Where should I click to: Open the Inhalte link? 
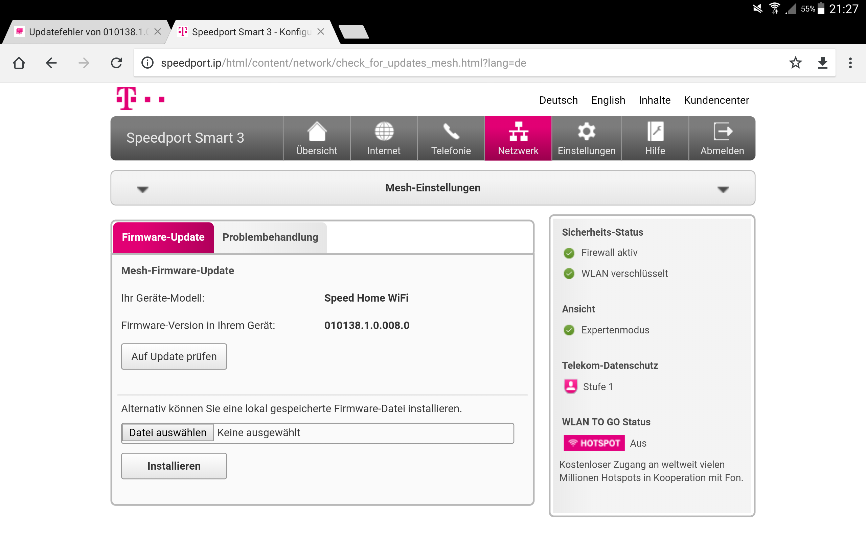pos(655,100)
